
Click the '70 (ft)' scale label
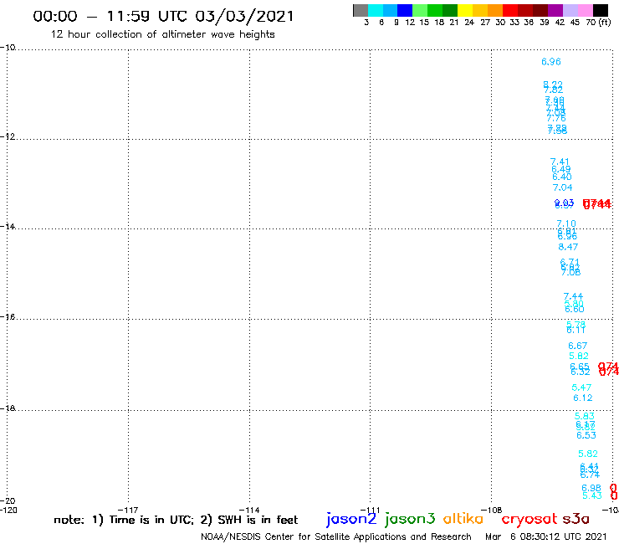[x=598, y=23]
